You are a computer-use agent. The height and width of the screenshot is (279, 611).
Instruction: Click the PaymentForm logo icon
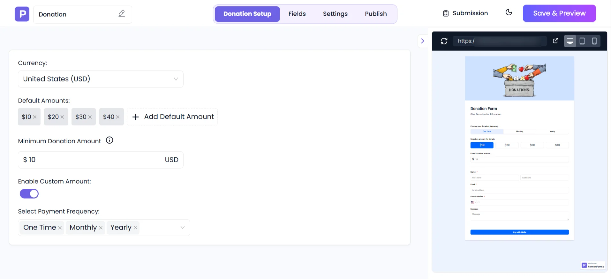pos(22,14)
